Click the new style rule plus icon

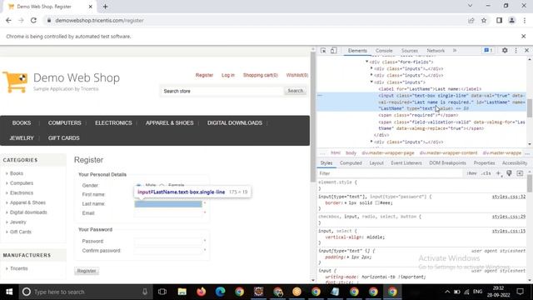[498, 173]
